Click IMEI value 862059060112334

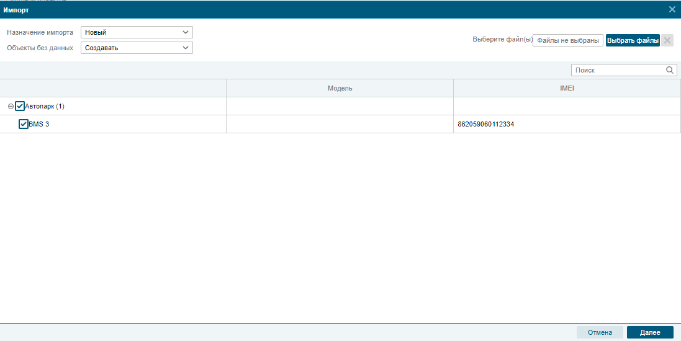point(485,124)
